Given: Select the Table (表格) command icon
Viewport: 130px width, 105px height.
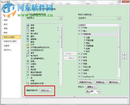Looking at the screenshot, I should (28, 31).
